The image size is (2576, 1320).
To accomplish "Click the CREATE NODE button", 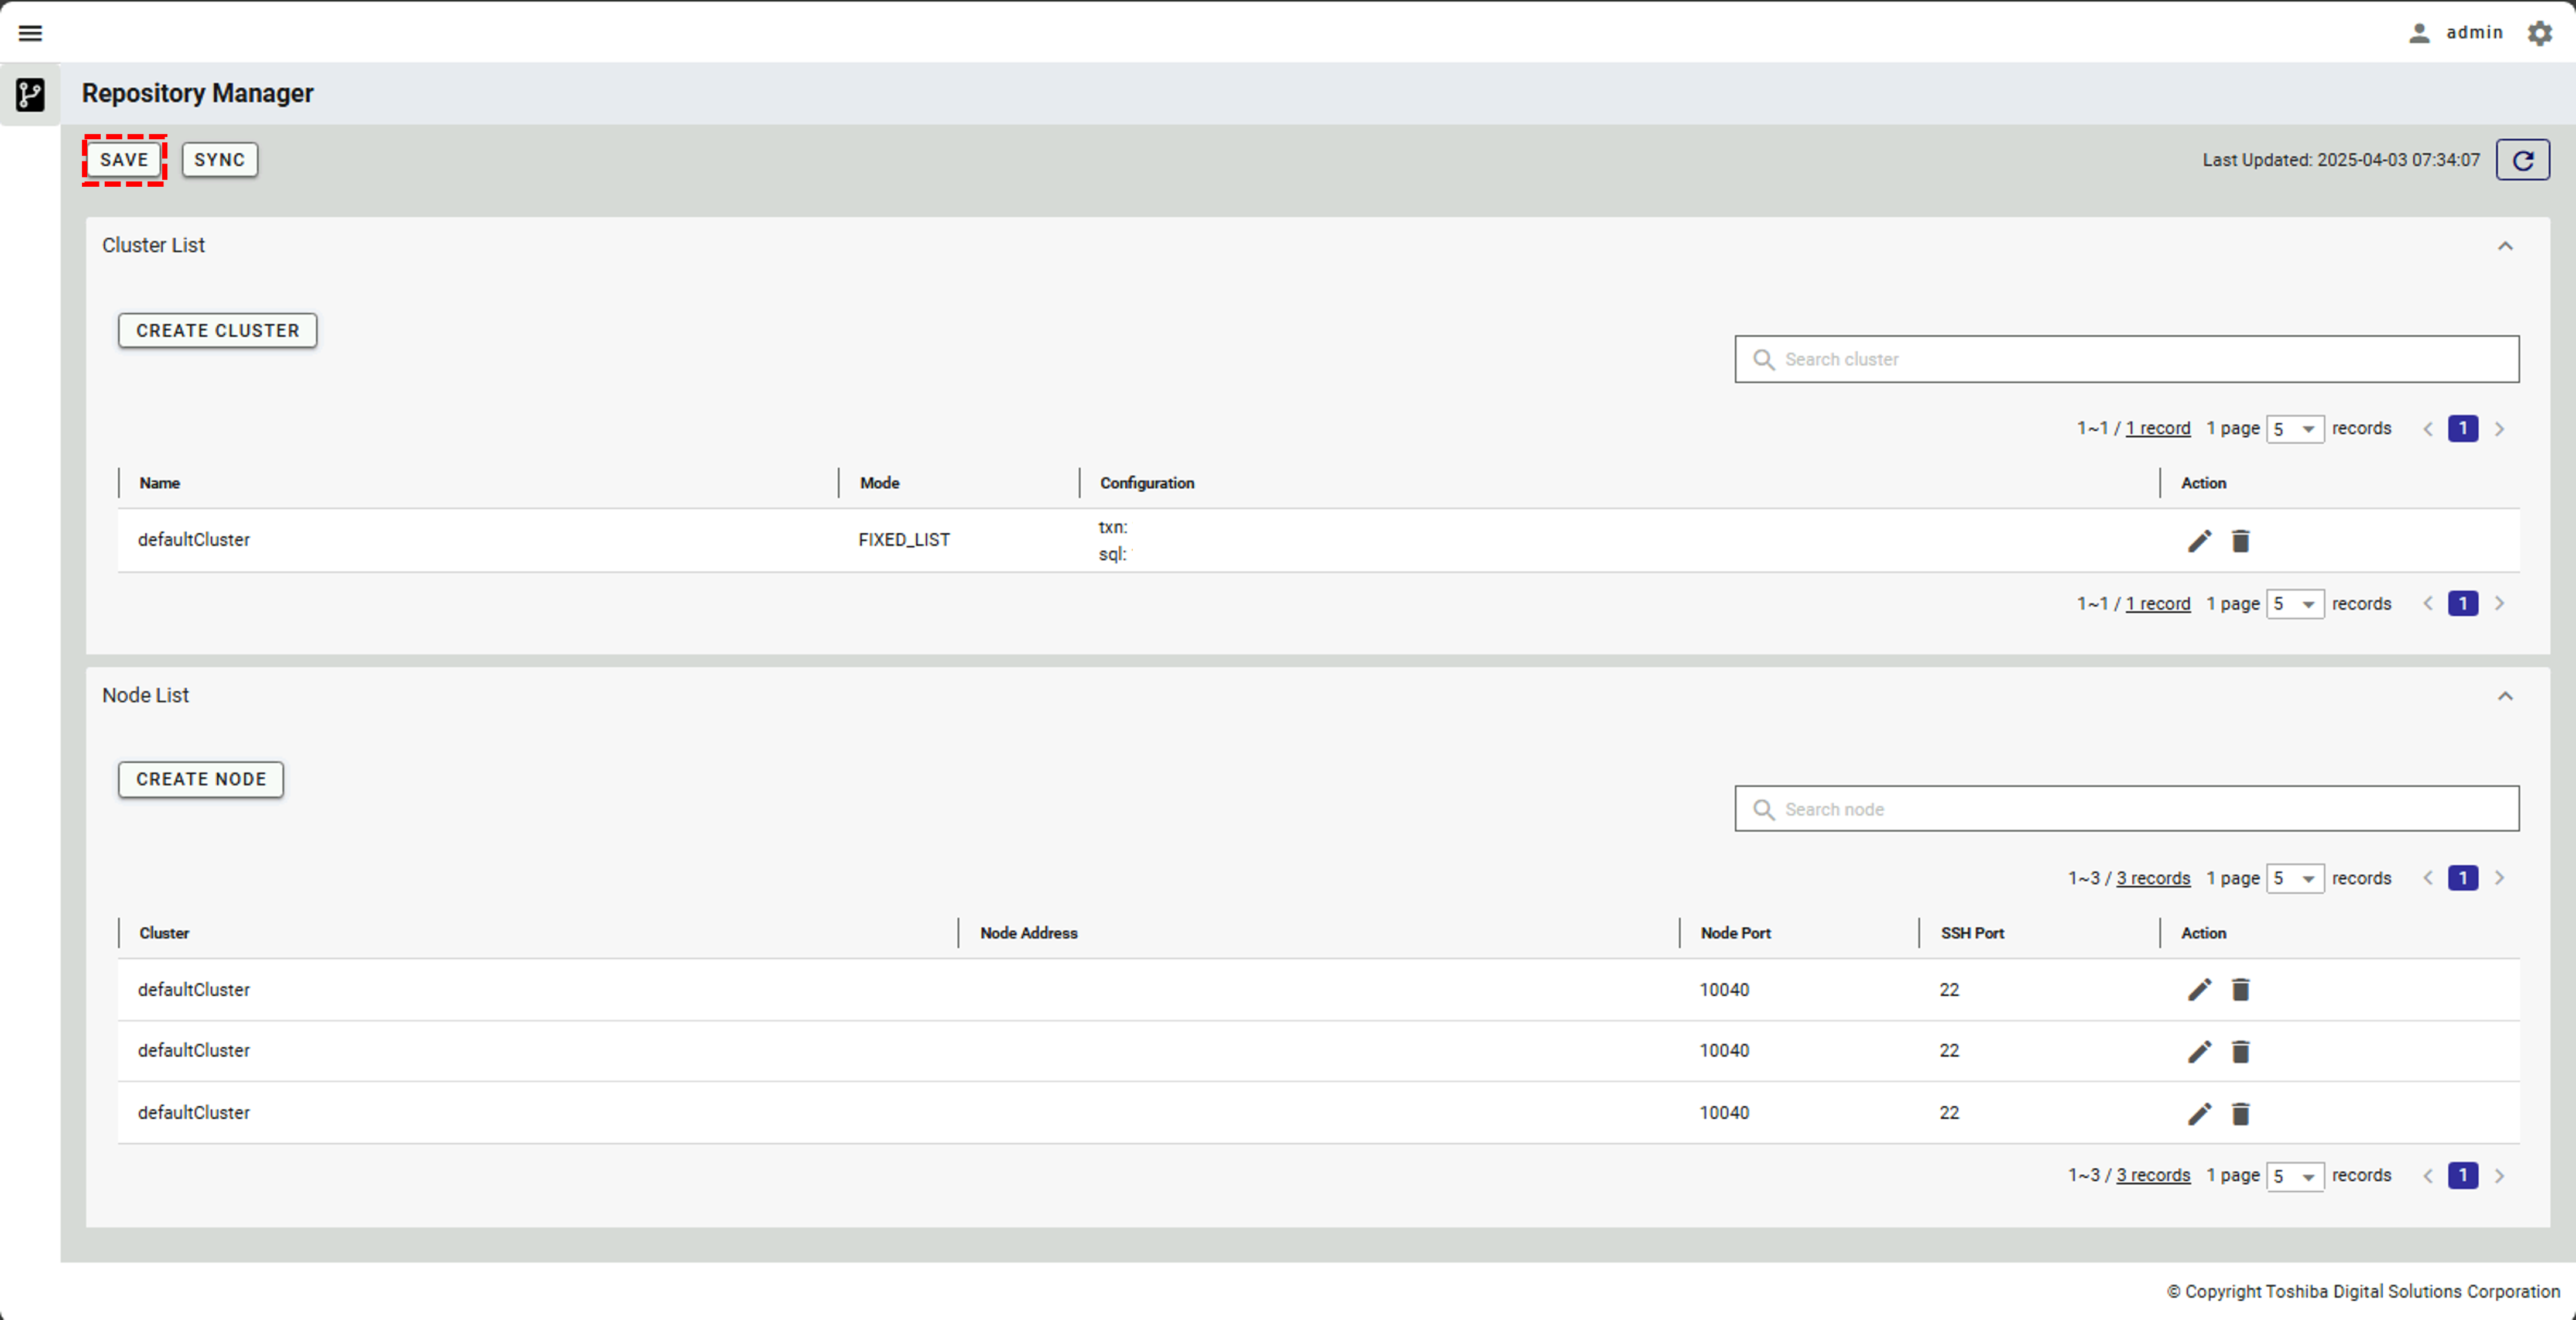I will 200,779.
